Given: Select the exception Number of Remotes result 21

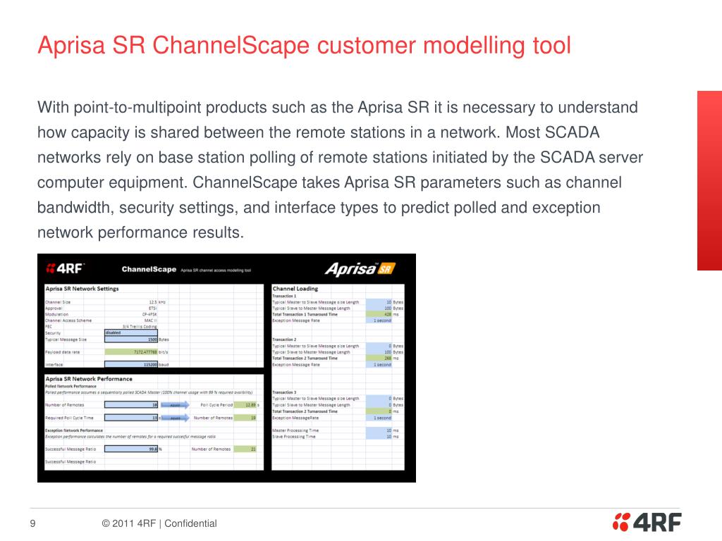Looking at the screenshot, I should (245, 449).
